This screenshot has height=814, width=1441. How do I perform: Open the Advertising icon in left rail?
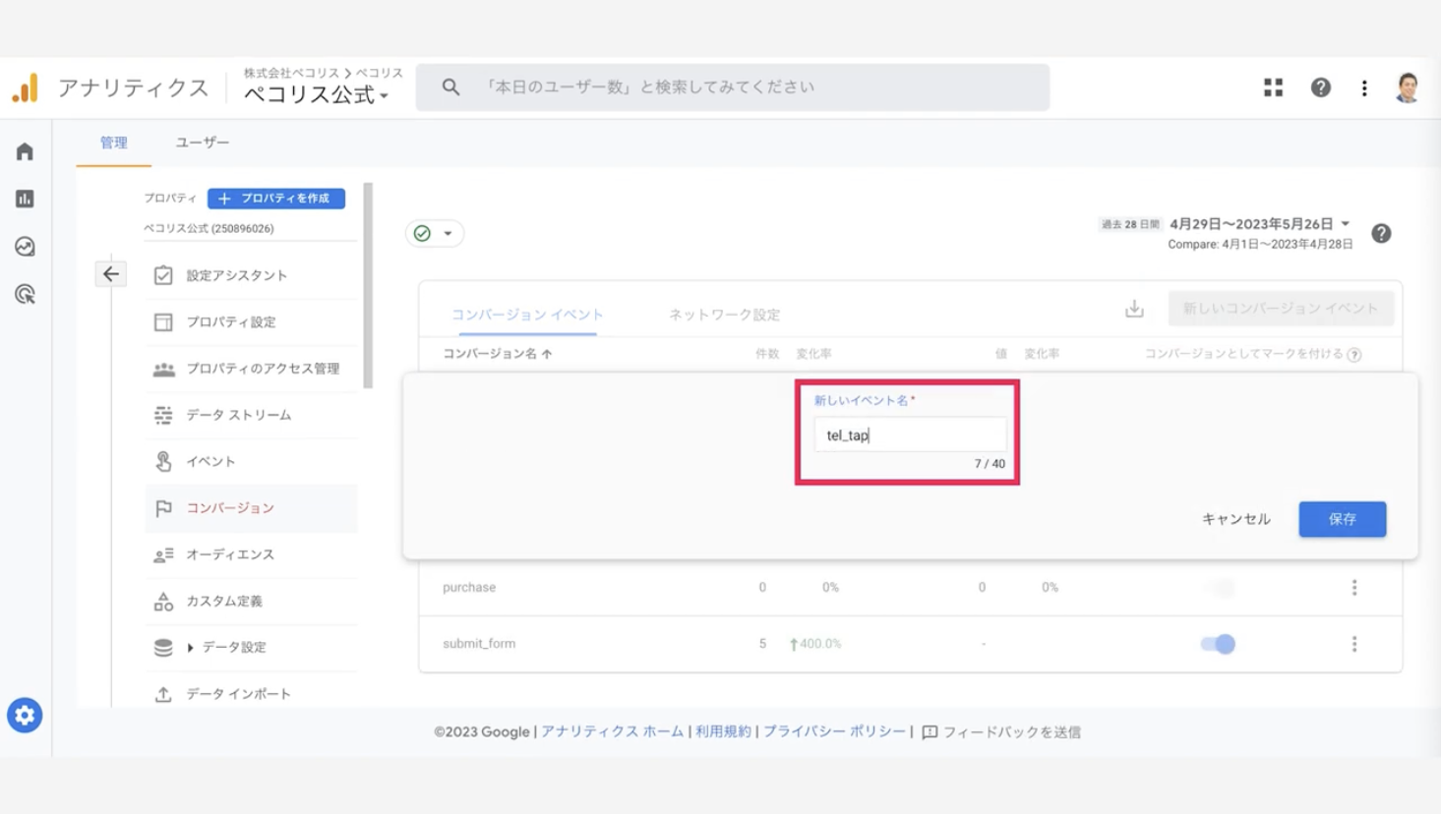[25, 294]
